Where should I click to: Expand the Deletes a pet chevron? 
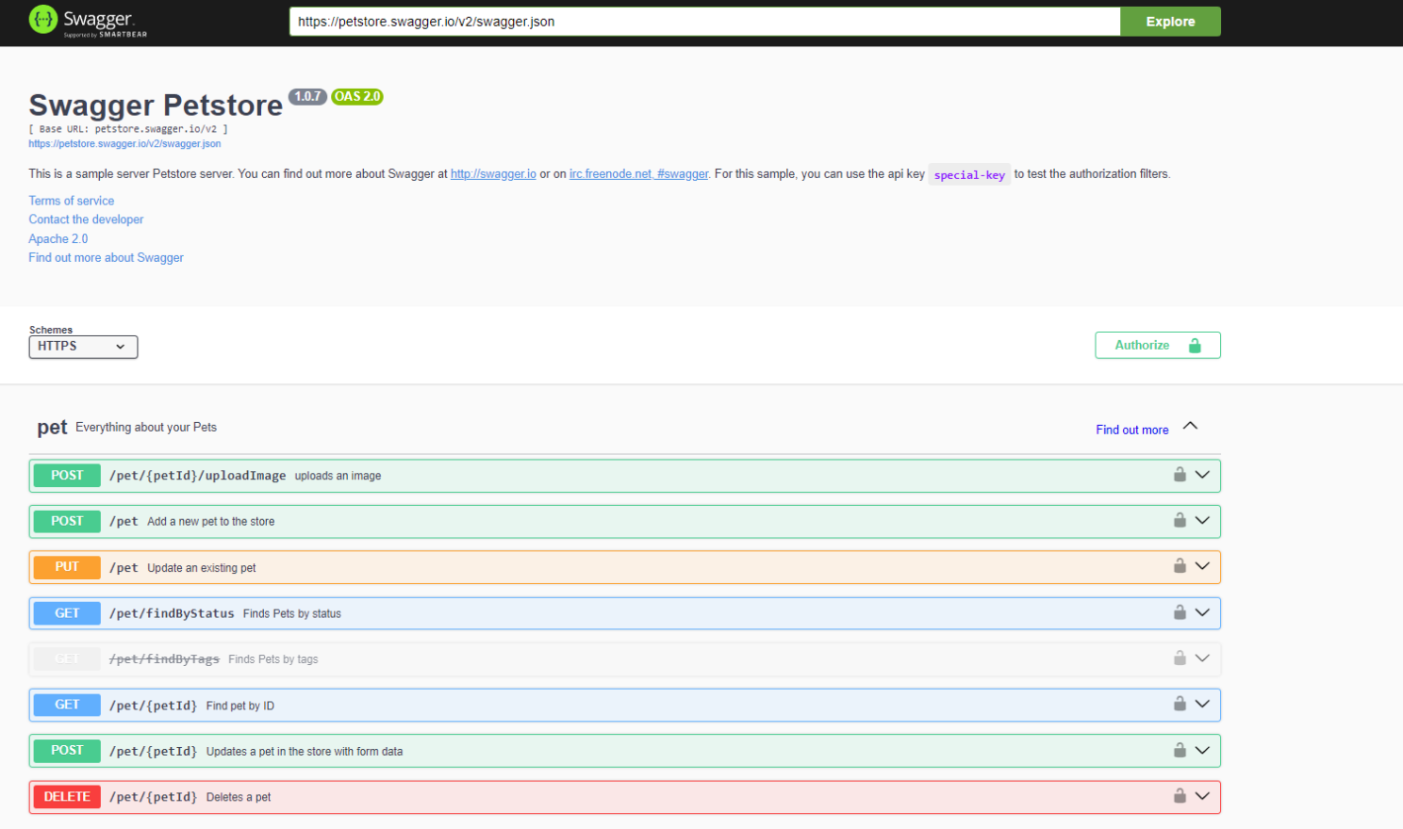[x=1202, y=796]
